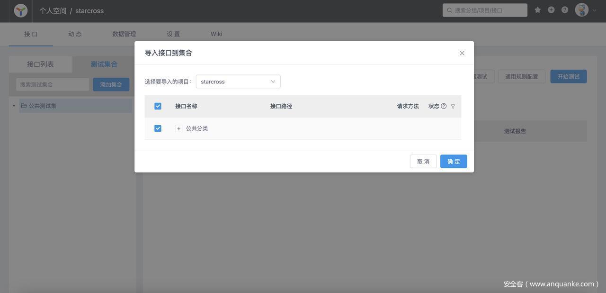Click the top search input field
Image resolution: width=606 pixels, height=293 pixels.
(x=488, y=10)
